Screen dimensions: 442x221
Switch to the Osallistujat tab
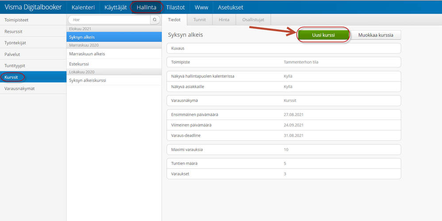(x=253, y=20)
